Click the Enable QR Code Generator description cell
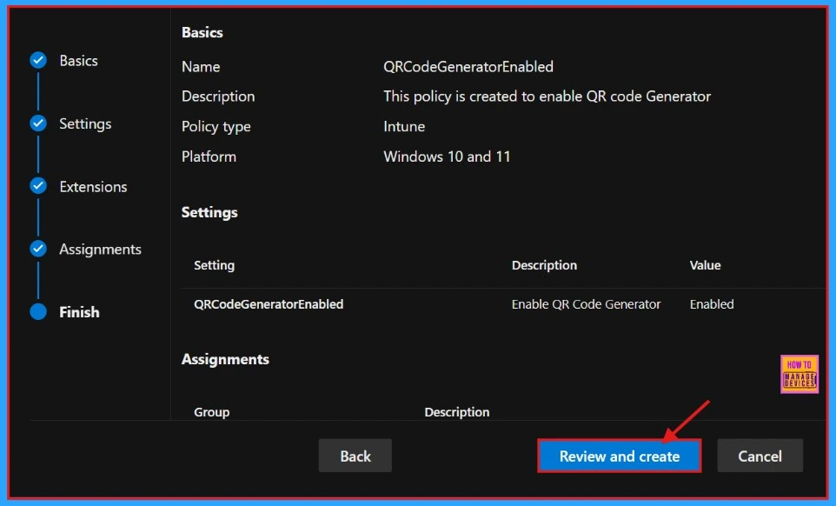The width and height of the screenshot is (836, 506). pos(586,304)
